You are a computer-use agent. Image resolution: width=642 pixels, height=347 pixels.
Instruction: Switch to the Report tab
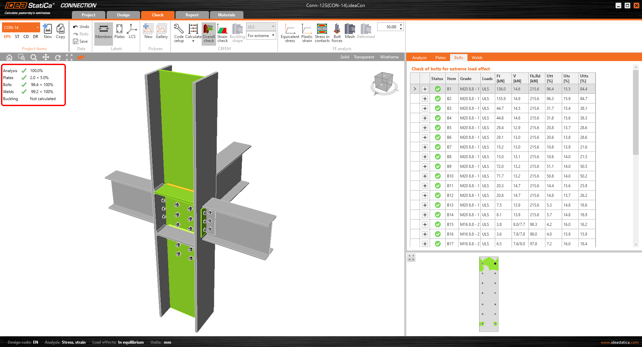coord(192,15)
